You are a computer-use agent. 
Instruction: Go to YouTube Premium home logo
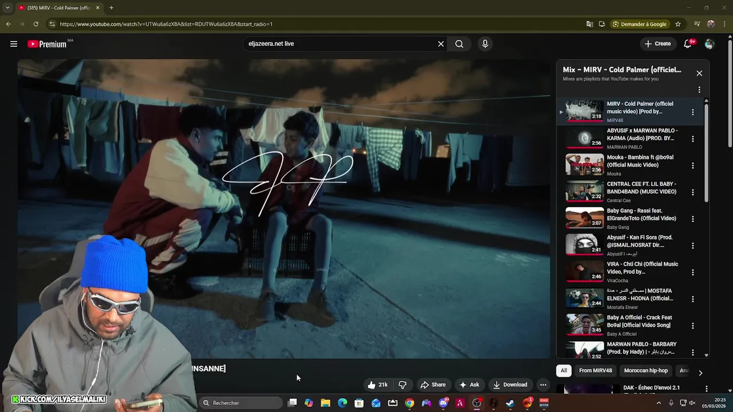click(x=47, y=44)
